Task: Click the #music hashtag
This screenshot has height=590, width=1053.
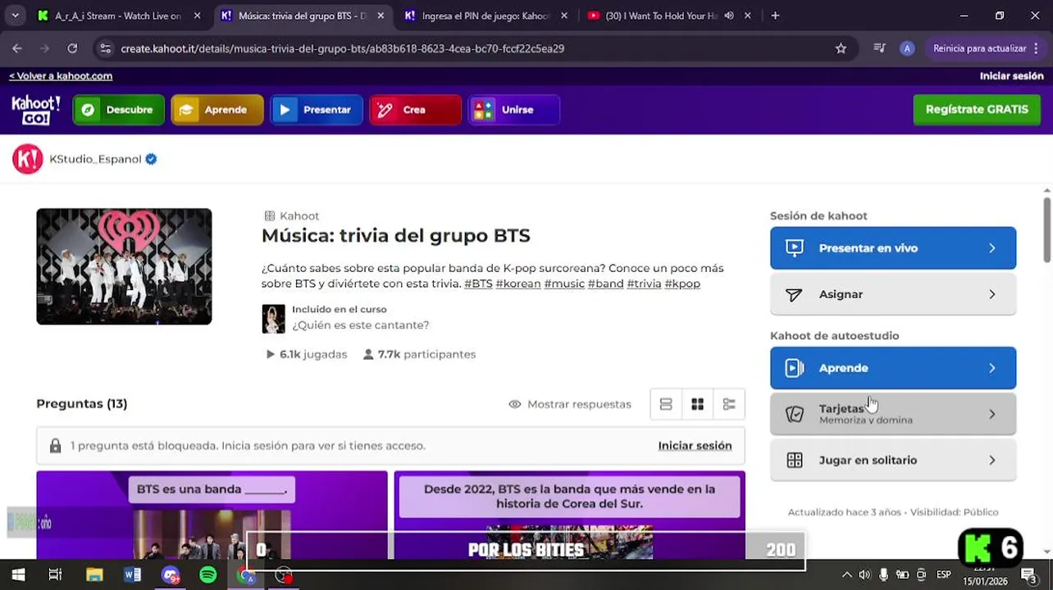Action: 564,284
